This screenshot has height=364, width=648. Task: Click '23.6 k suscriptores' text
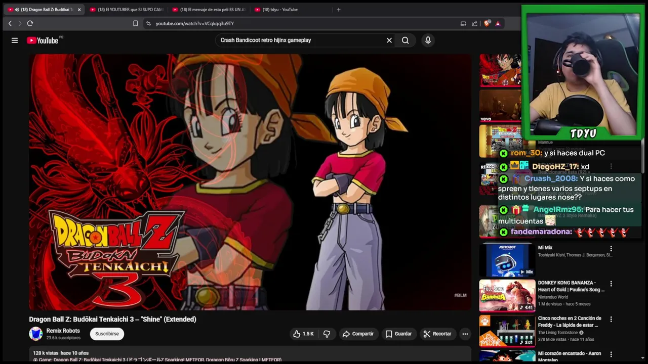point(63,338)
